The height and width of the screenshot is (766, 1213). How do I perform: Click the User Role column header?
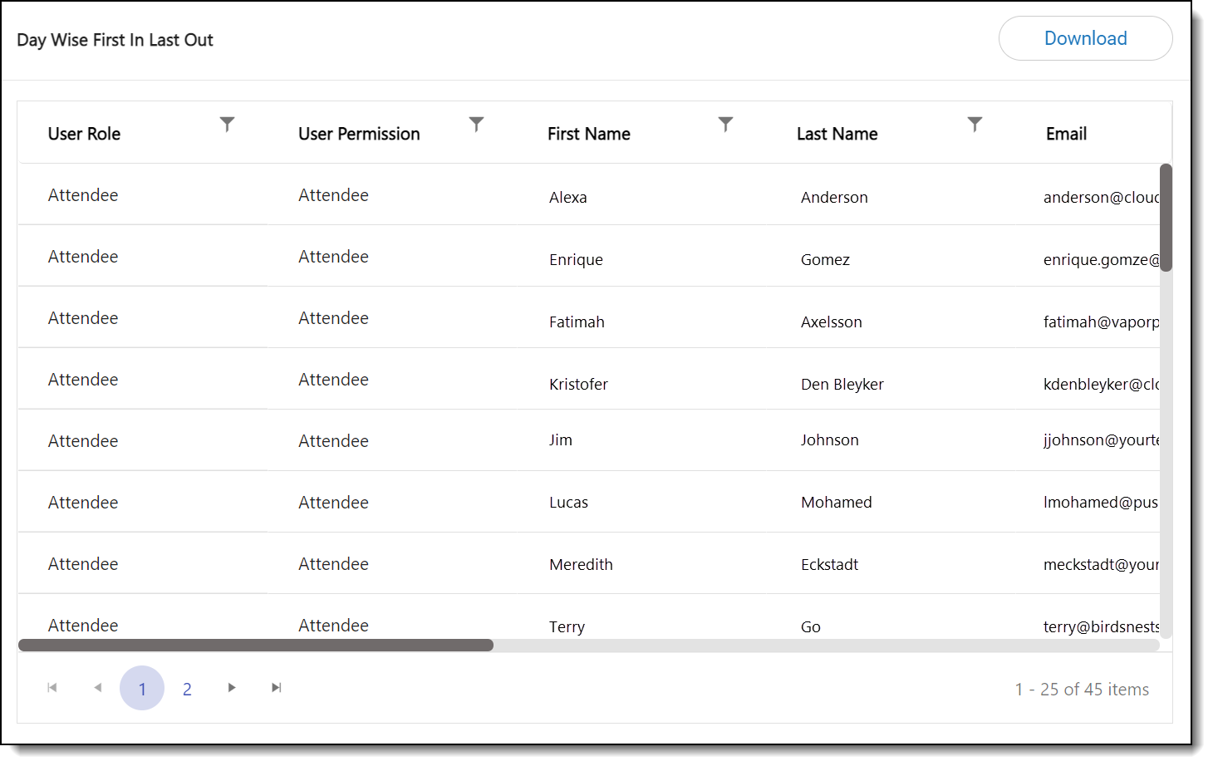click(84, 134)
